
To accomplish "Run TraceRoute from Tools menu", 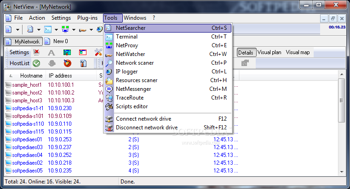I will click(x=168, y=98).
